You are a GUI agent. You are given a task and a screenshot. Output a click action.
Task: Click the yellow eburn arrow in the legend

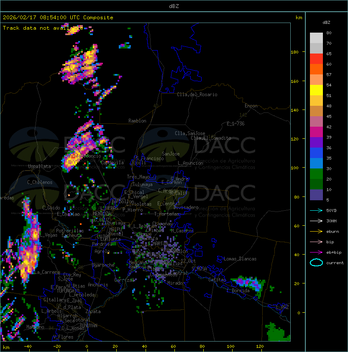316,232
